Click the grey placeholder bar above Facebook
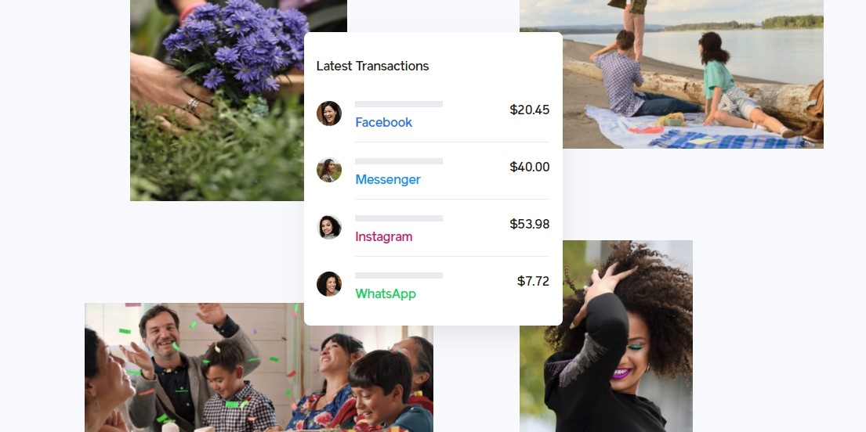 point(399,104)
